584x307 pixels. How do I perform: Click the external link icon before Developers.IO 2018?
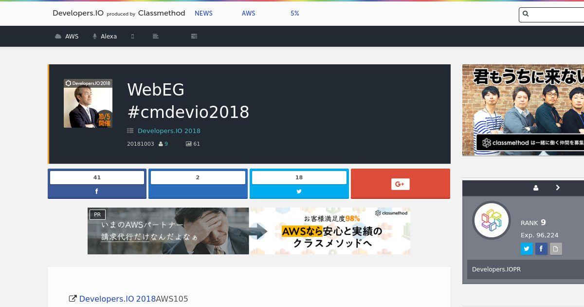(x=73, y=299)
